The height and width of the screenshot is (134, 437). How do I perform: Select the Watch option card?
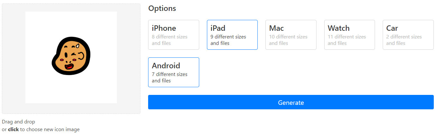pyautogui.click(x=349, y=35)
